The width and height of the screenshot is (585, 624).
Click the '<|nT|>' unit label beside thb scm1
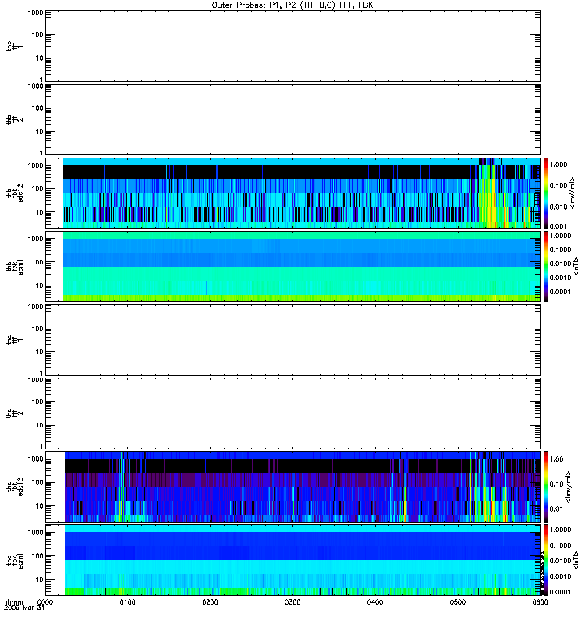(576, 266)
